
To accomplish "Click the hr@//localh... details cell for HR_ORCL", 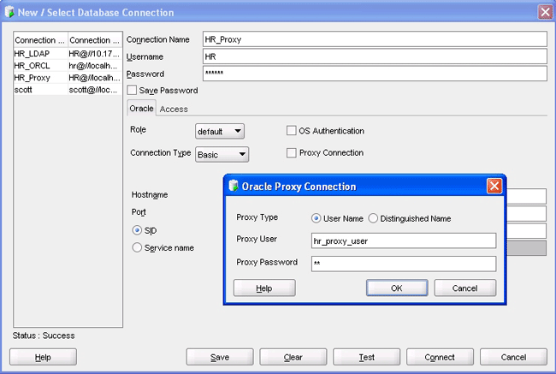I will coord(95,66).
